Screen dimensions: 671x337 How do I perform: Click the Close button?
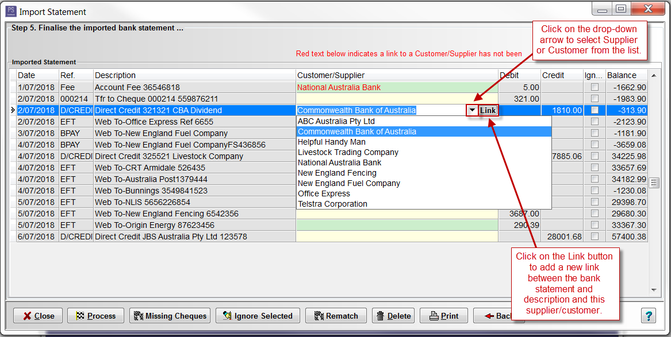(x=37, y=316)
